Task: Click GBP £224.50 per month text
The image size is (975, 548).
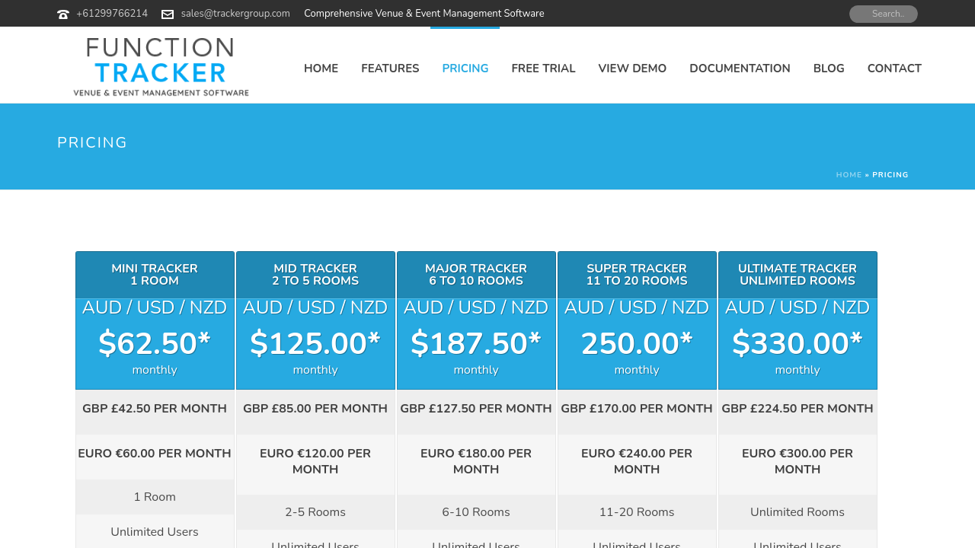Action: (x=798, y=409)
